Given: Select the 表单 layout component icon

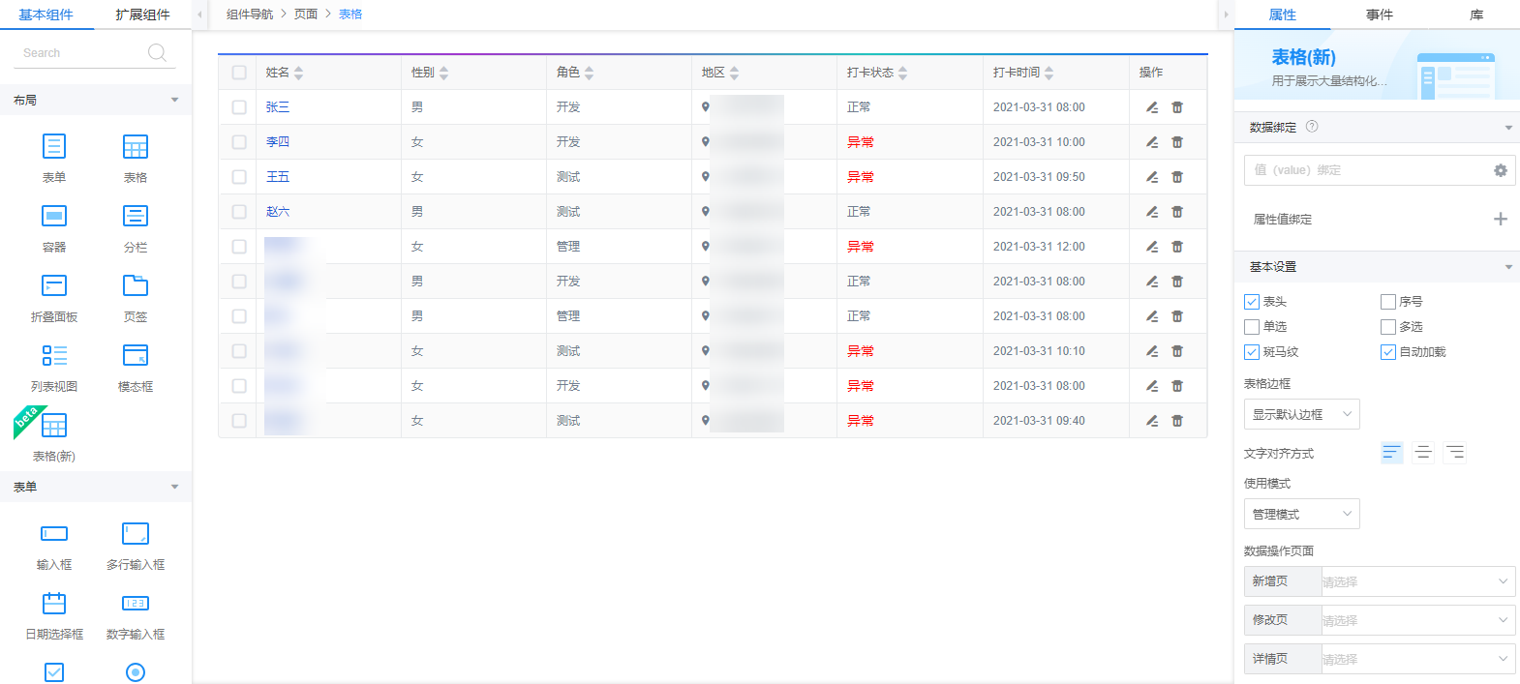Looking at the screenshot, I should (54, 147).
